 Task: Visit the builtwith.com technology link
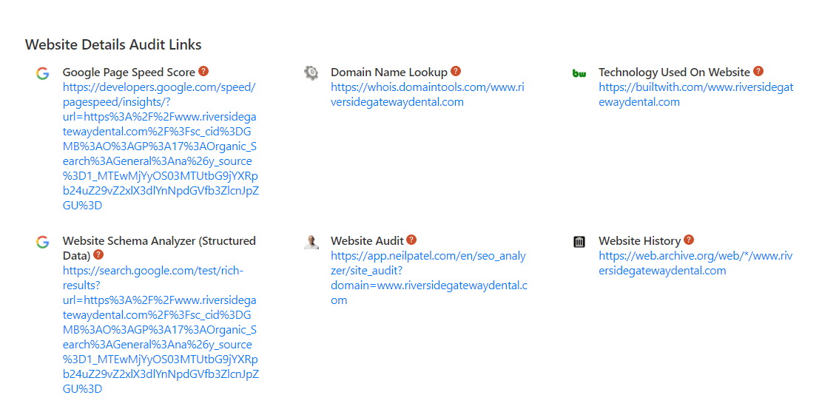point(695,95)
